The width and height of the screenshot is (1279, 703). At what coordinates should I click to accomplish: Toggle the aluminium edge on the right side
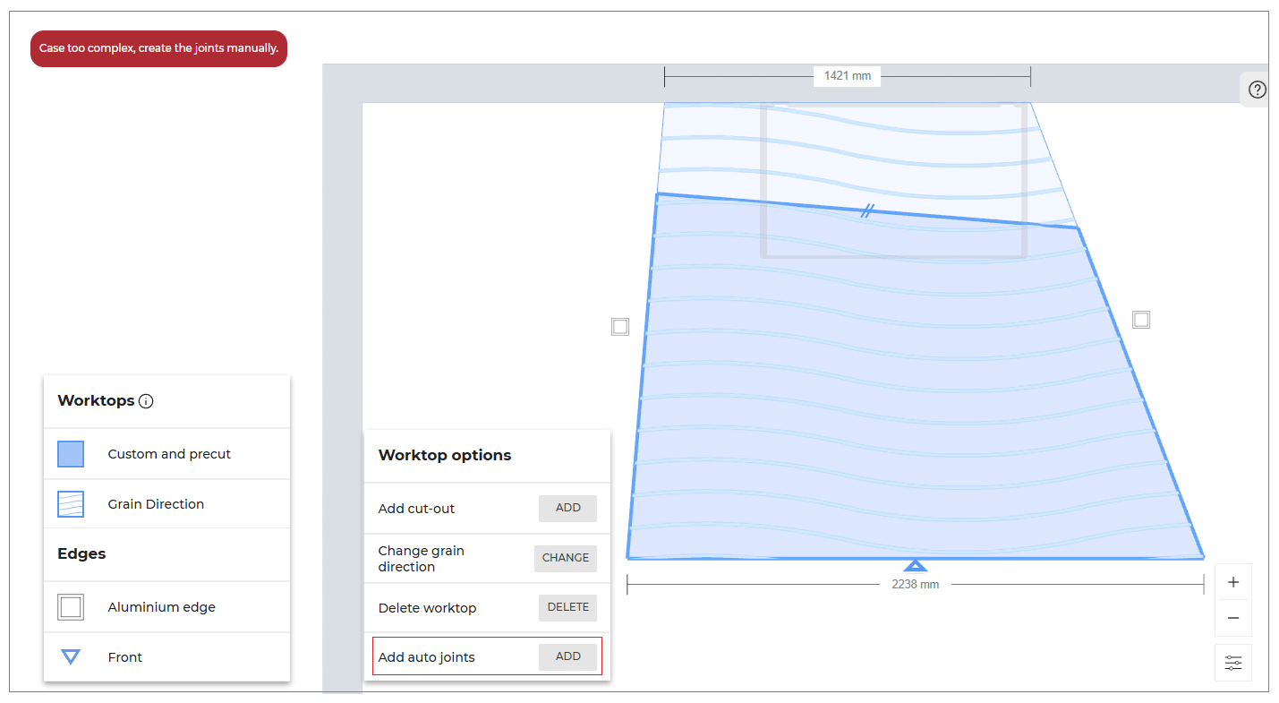[1141, 320]
